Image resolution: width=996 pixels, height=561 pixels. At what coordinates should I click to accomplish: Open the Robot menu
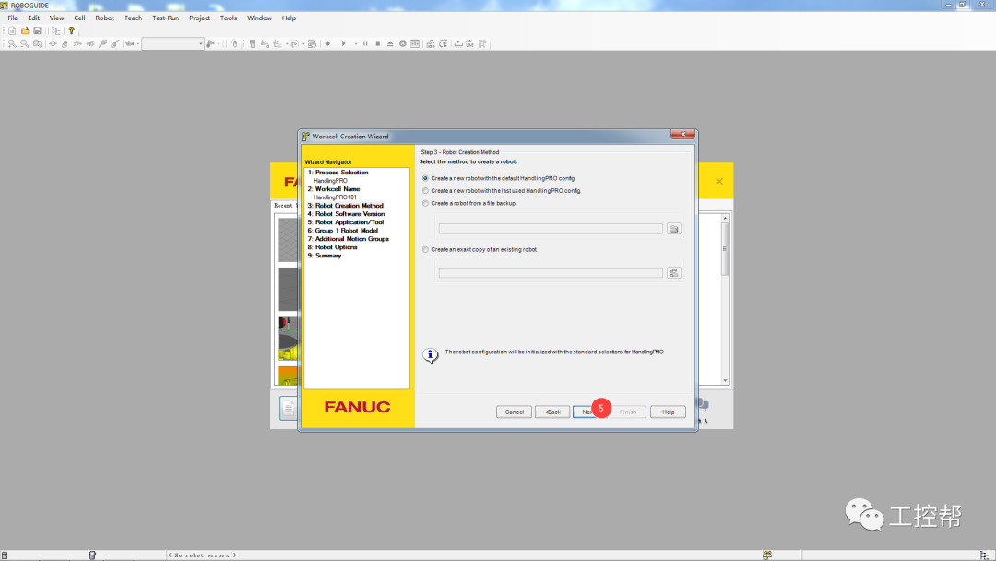click(105, 18)
